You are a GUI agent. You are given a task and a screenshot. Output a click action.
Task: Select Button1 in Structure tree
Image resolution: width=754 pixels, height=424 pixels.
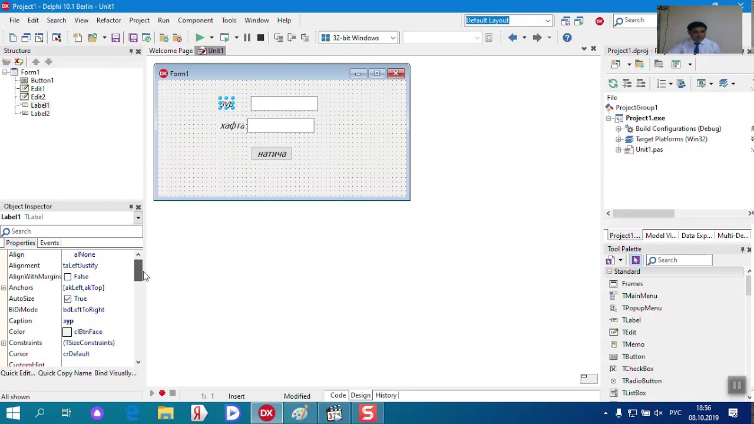(x=42, y=81)
